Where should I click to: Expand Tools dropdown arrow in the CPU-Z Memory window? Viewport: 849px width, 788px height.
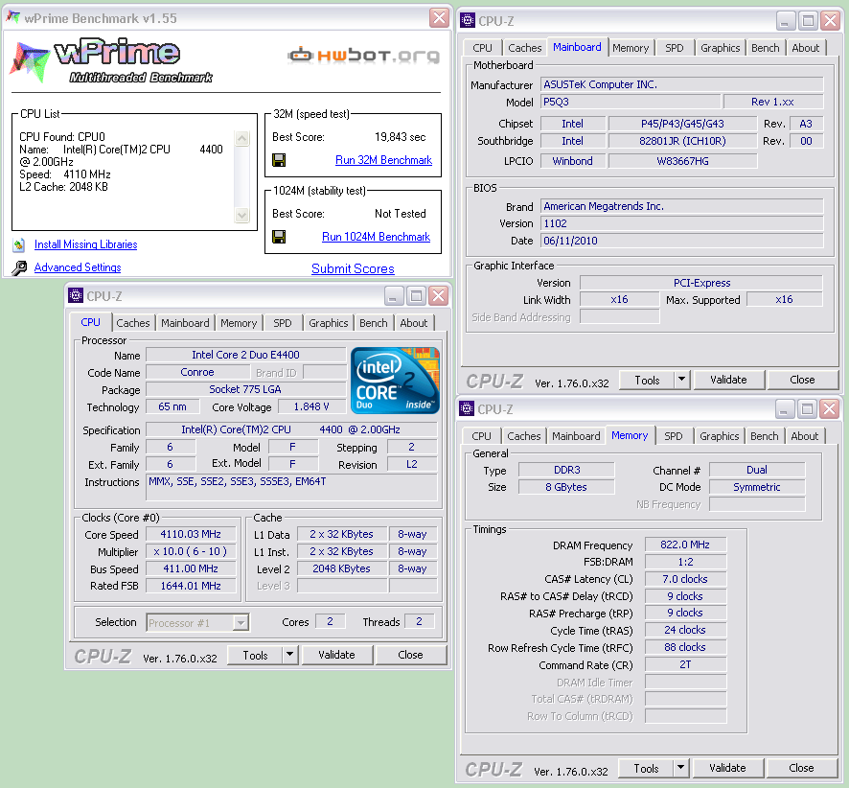pos(681,768)
